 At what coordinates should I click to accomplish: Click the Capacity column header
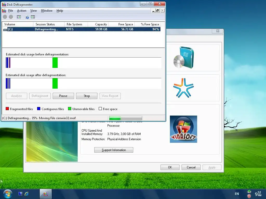[98, 24]
